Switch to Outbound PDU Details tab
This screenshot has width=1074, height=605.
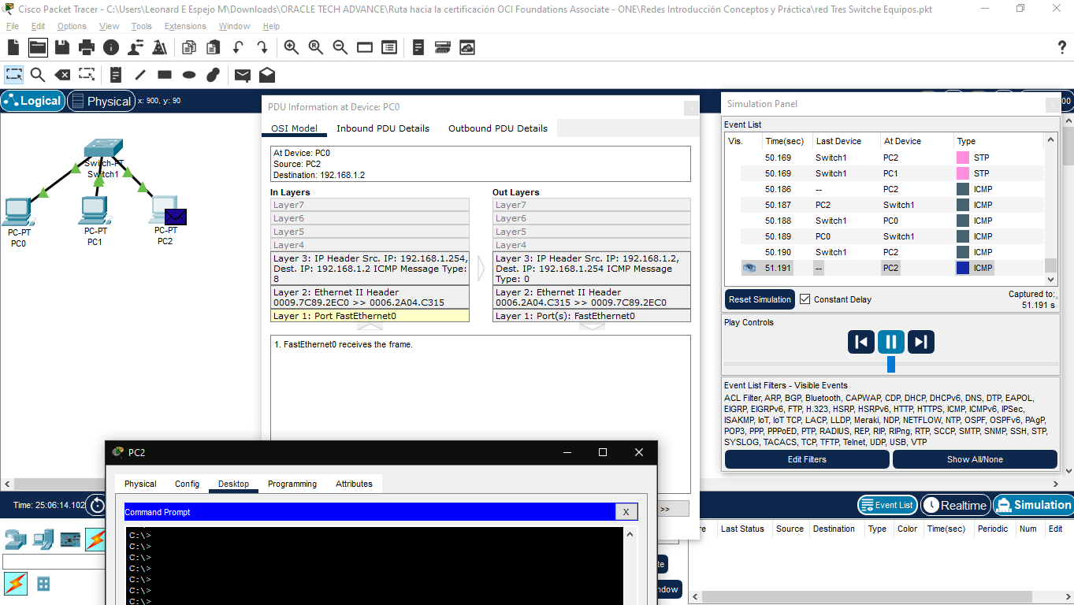coord(498,128)
